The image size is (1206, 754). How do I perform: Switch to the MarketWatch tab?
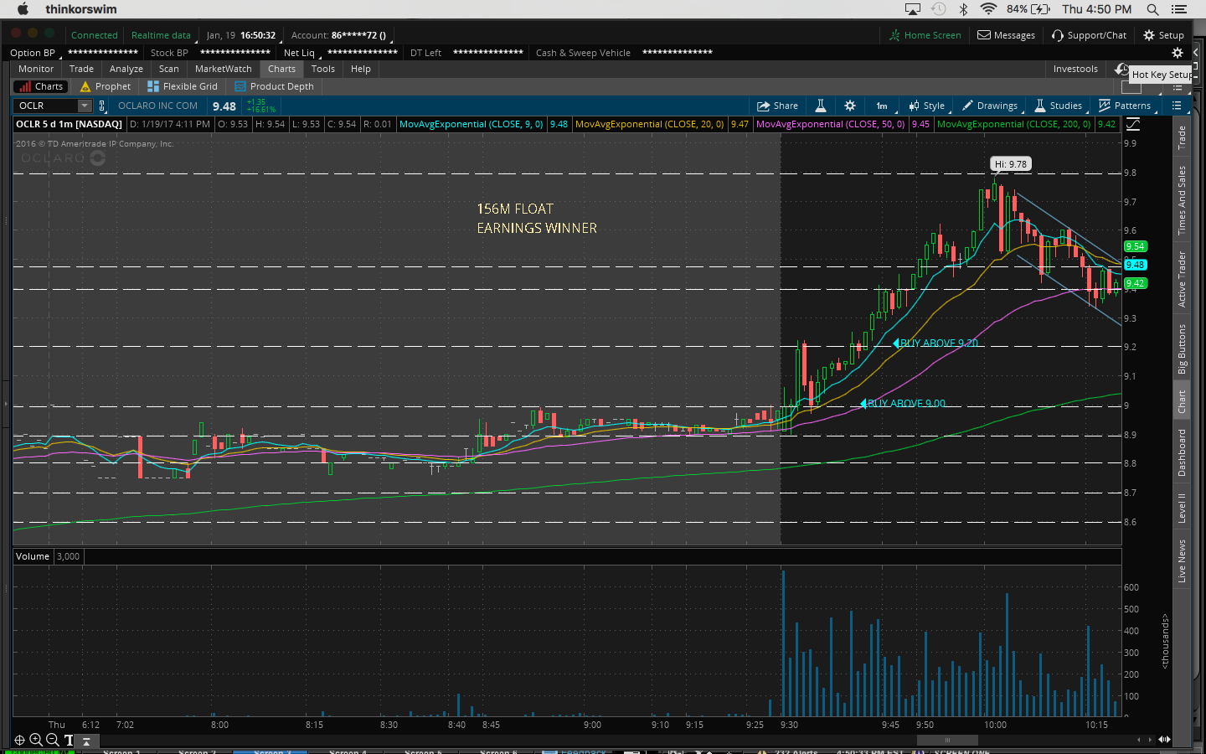coord(223,69)
